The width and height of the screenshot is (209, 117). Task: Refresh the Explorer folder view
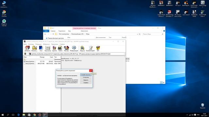pos(140,34)
